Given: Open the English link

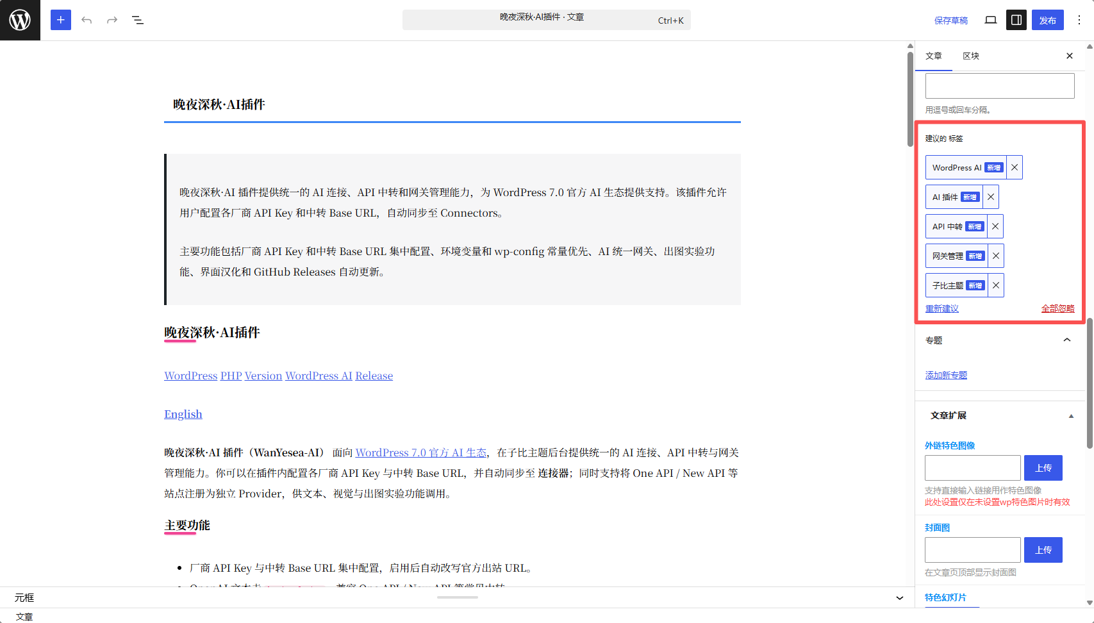Looking at the screenshot, I should [183, 414].
